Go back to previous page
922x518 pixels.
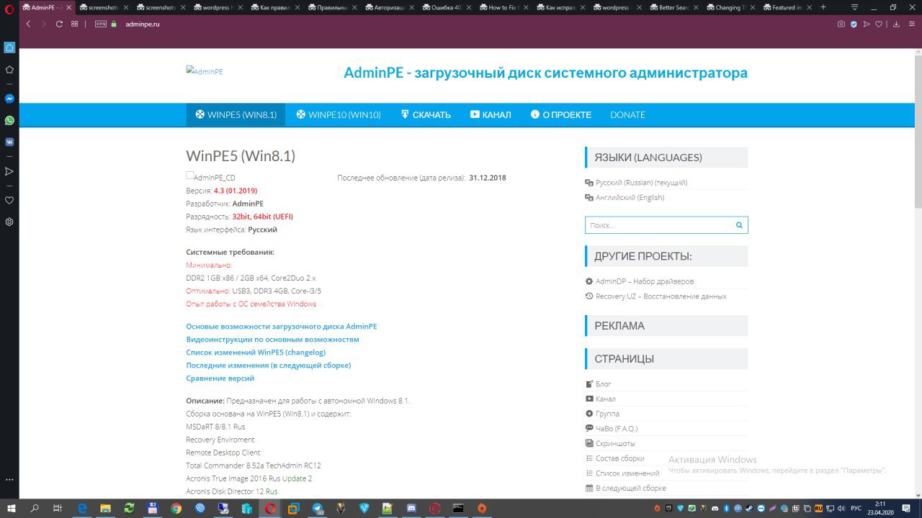28,24
